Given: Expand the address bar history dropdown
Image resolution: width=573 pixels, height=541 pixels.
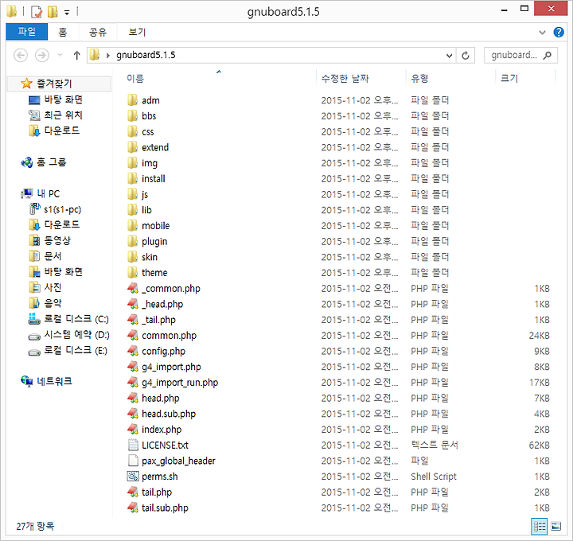Looking at the screenshot, I should point(449,56).
